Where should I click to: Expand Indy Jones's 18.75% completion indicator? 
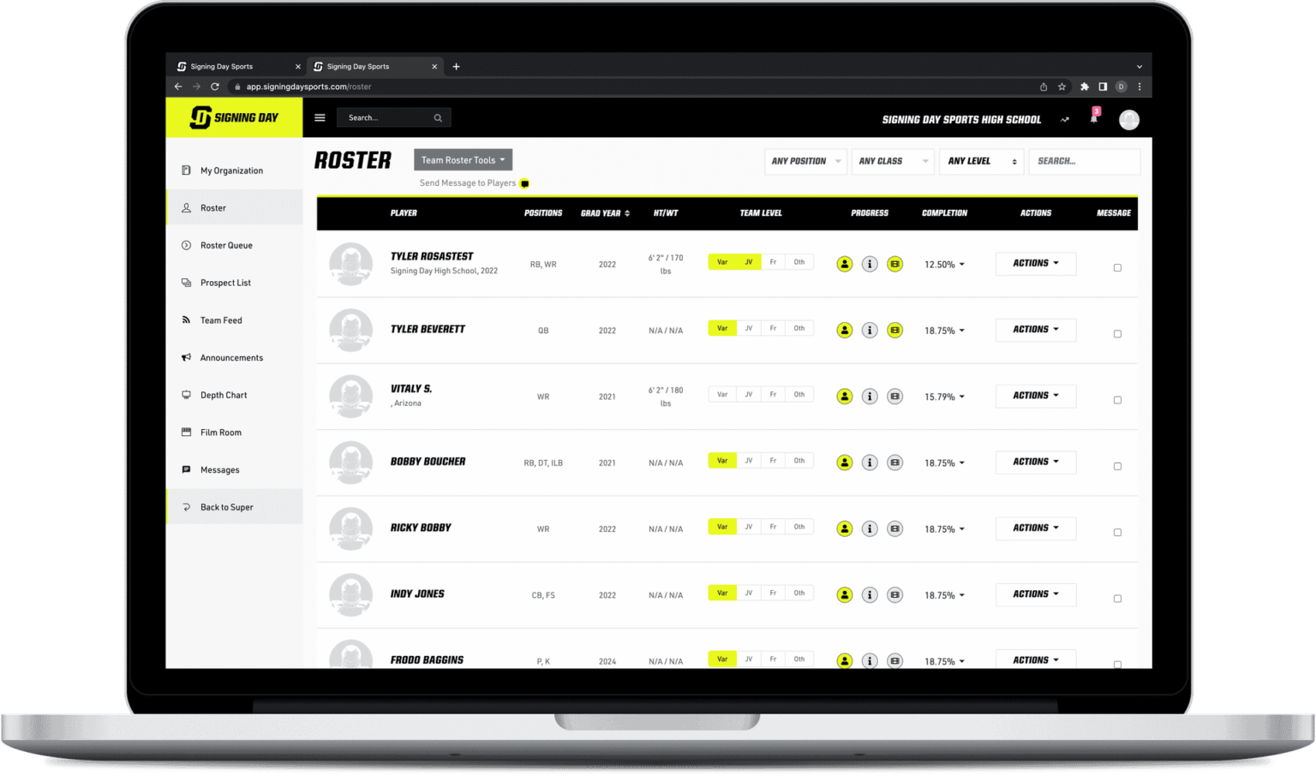point(944,595)
